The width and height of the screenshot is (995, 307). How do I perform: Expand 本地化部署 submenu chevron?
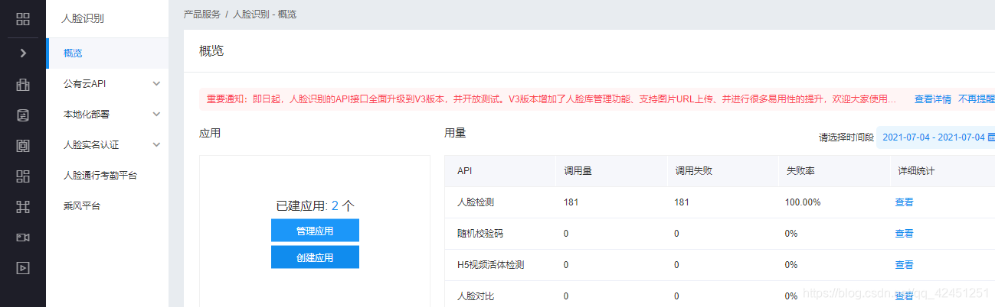[156, 115]
